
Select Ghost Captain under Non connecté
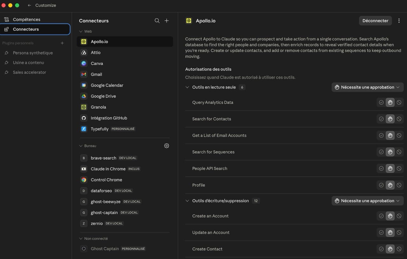coord(125,249)
